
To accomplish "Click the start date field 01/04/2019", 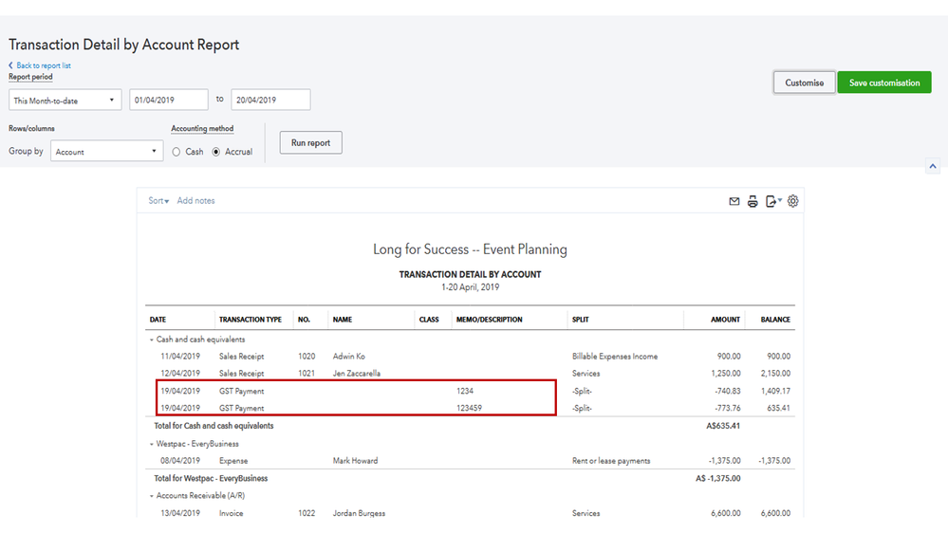I will point(169,100).
